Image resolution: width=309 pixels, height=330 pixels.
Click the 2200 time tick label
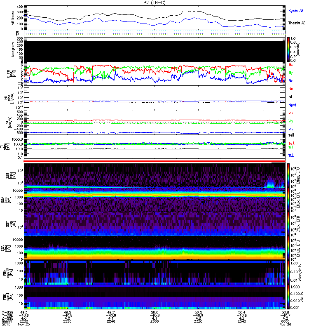pyautogui.click(x=24, y=321)
